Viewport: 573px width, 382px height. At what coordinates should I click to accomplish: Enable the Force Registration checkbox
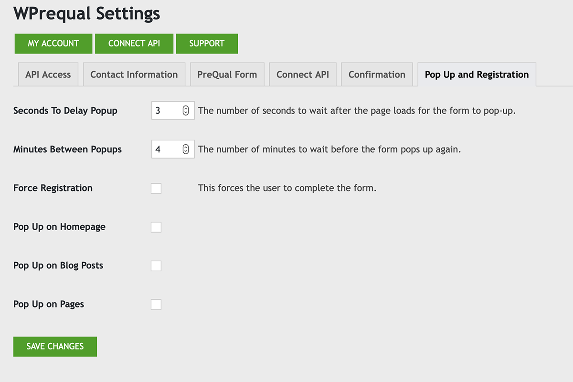point(156,188)
